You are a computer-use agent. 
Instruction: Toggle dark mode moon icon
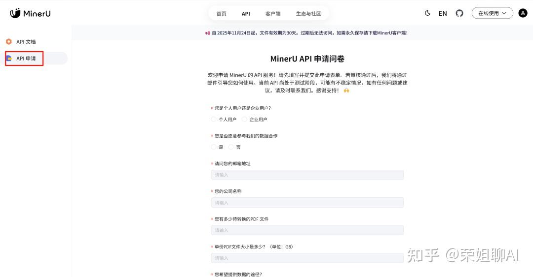click(x=427, y=13)
